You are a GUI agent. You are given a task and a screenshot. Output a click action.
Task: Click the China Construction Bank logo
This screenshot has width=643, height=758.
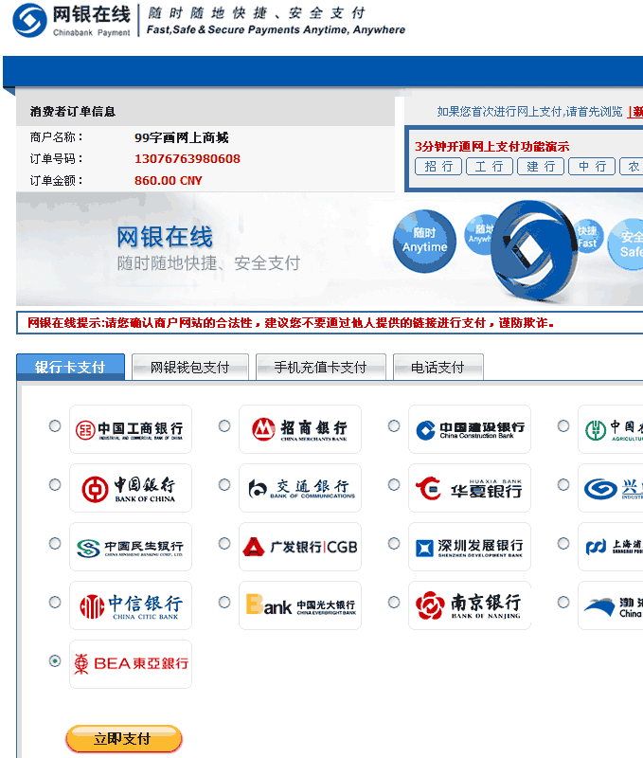pos(469,430)
